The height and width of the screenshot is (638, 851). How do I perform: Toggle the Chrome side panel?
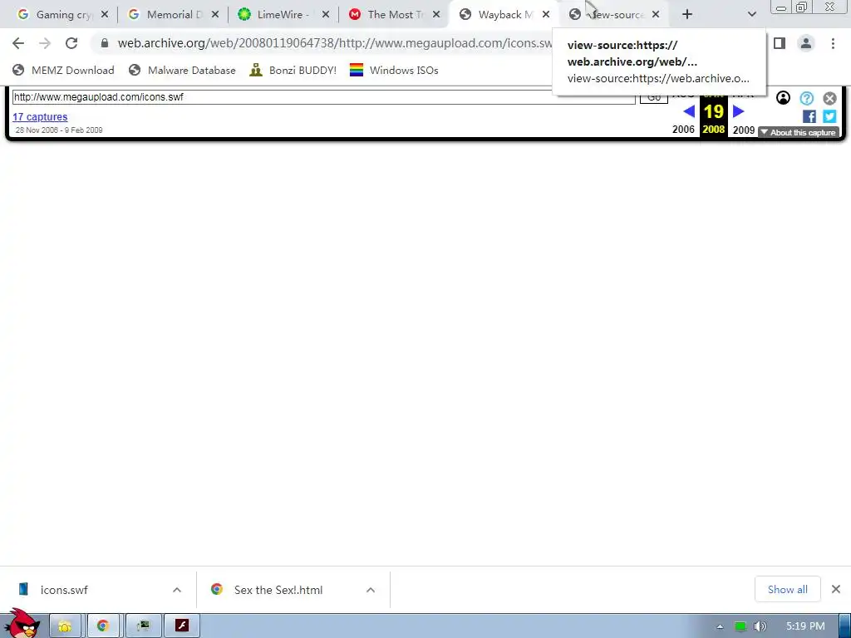(780, 43)
